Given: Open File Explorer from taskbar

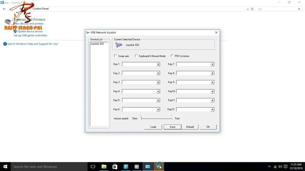Looking at the screenshot, I should (x=104, y=167).
